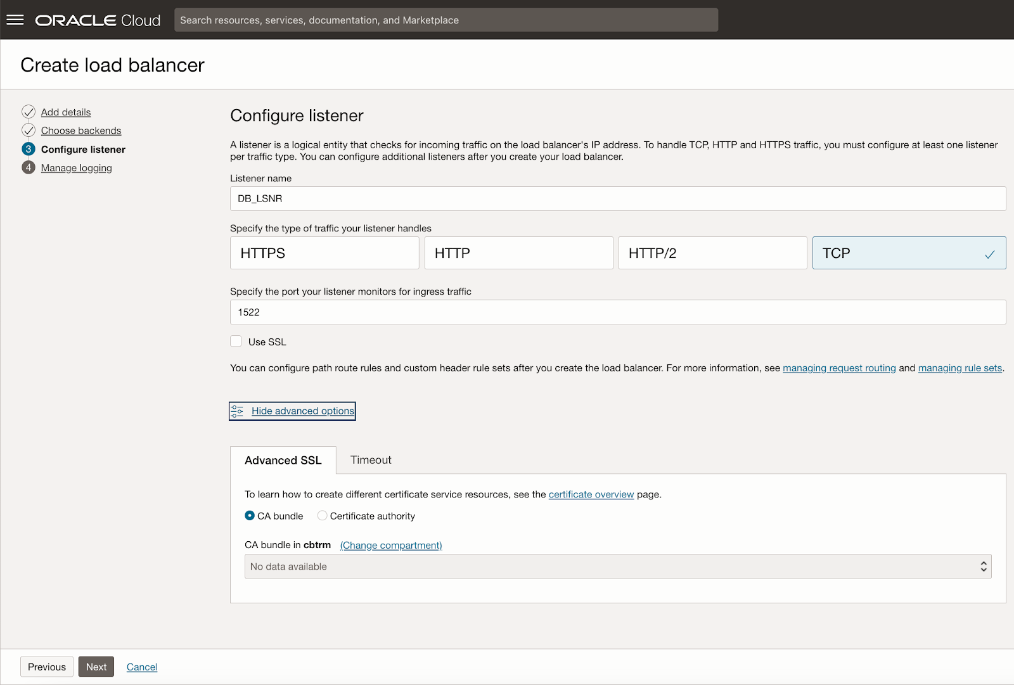
Task: Open the Change compartment link
Action: 391,546
